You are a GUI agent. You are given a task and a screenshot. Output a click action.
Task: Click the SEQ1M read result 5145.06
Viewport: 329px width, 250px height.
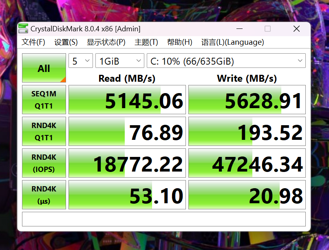(x=127, y=100)
